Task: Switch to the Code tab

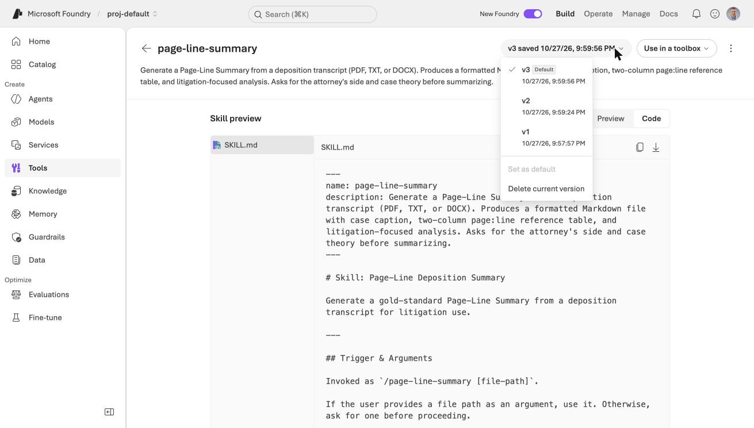Action: [651, 119]
